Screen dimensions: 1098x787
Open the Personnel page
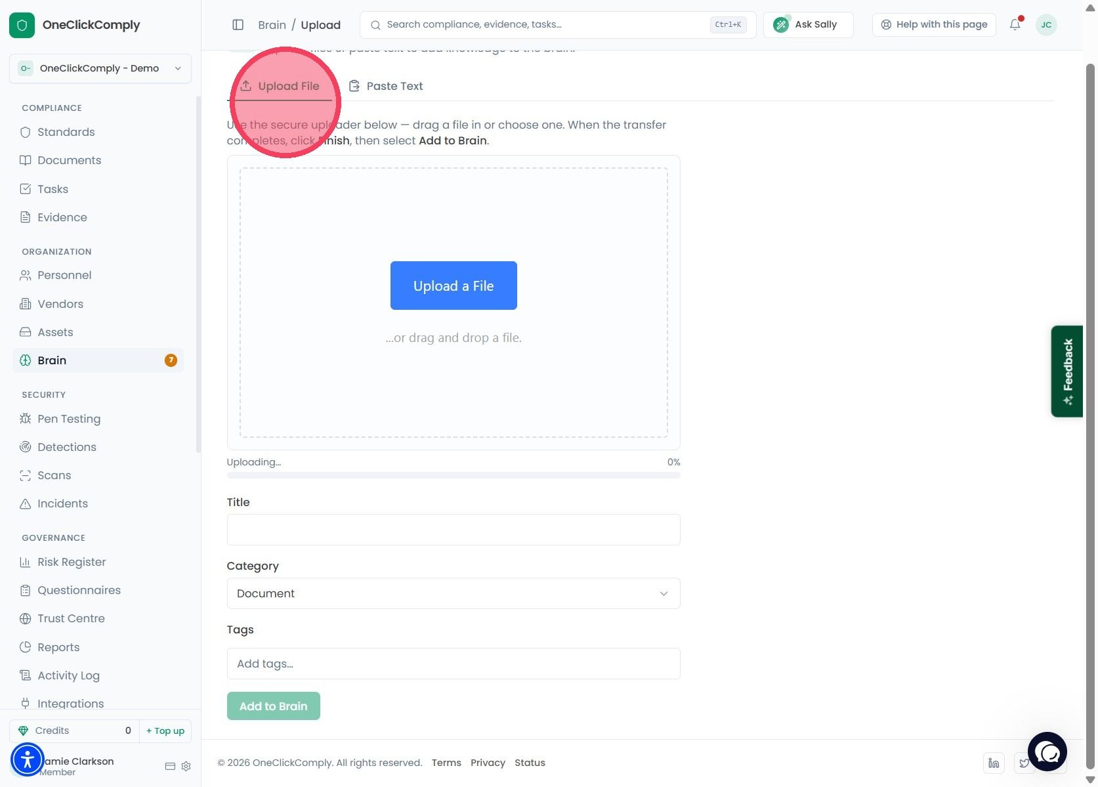[x=64, y=275]
